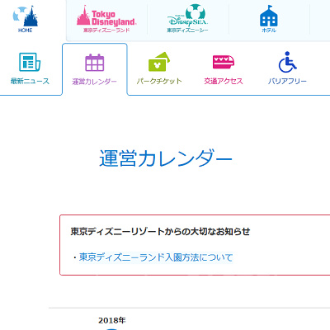
Task: Click the 東京ディズニーシー text under logo
Action: (187, 31)
